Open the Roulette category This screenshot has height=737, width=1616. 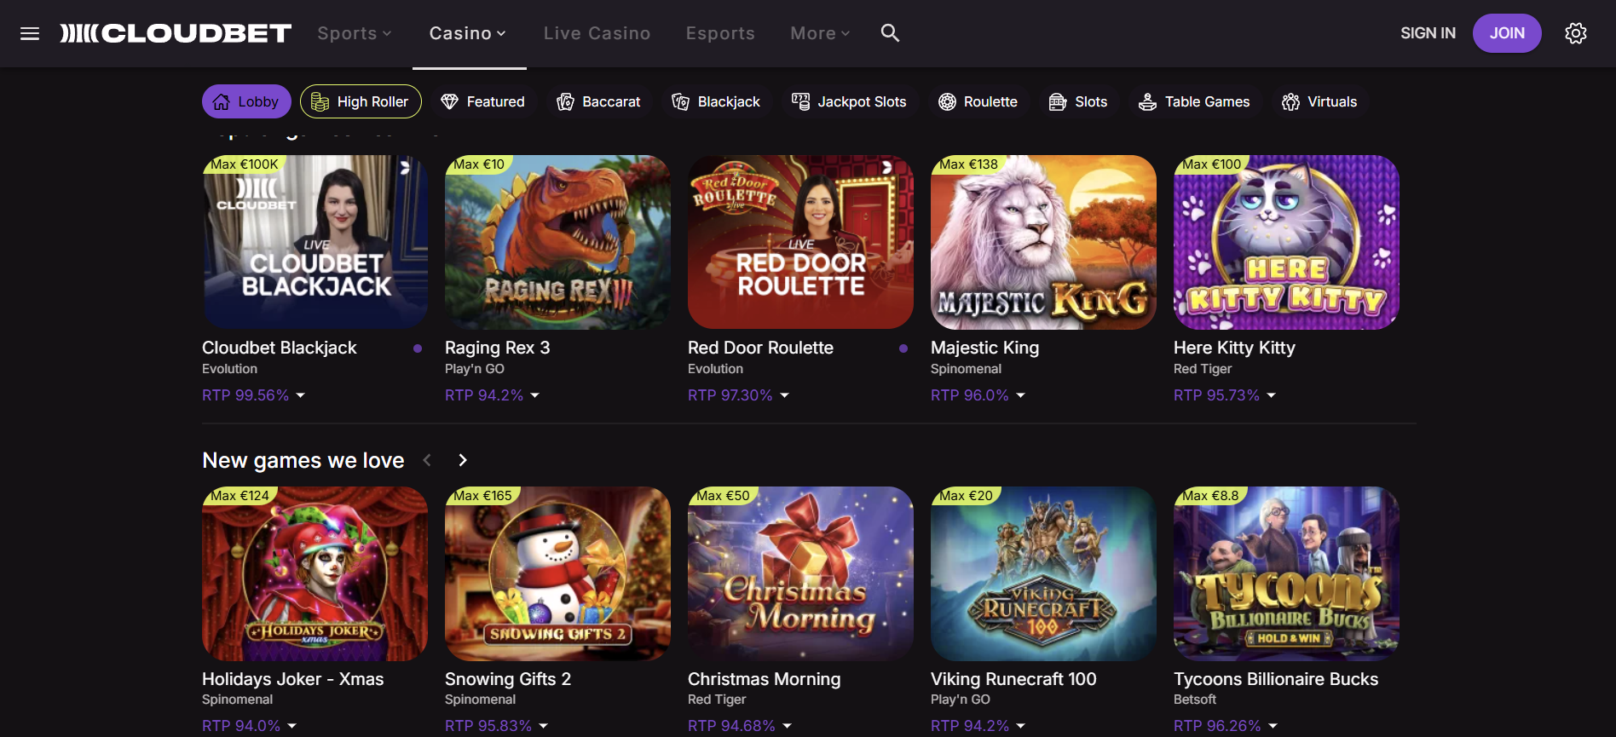(978, 102)
